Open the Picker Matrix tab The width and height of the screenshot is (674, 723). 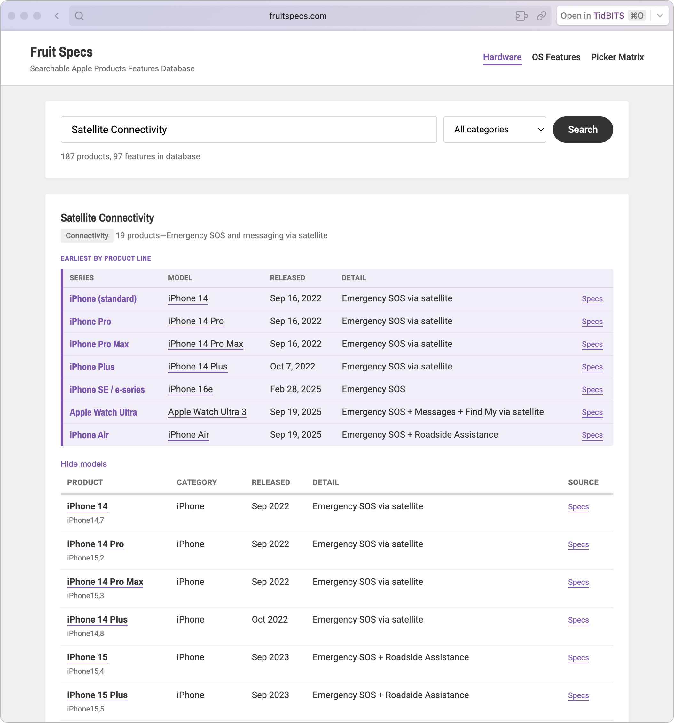tap(617, 57)
